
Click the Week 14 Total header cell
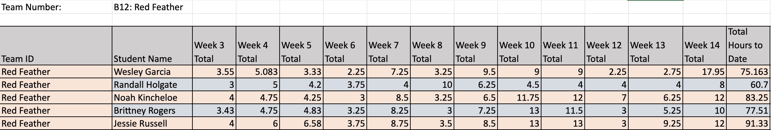(x=705, y=46)
